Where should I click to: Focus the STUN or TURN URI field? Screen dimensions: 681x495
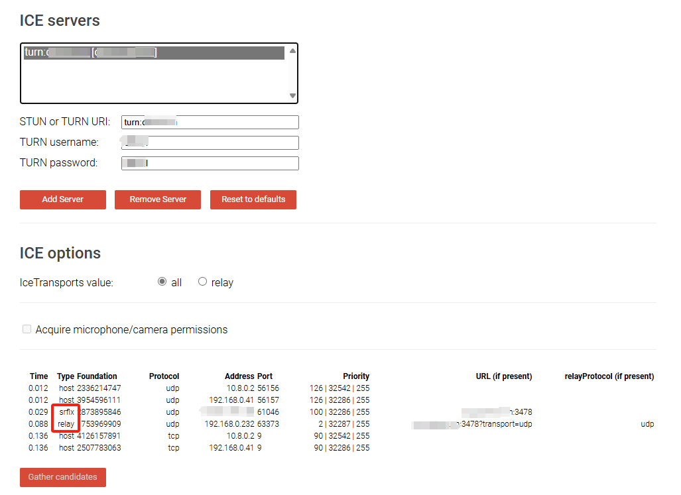[x=210, y=122]
